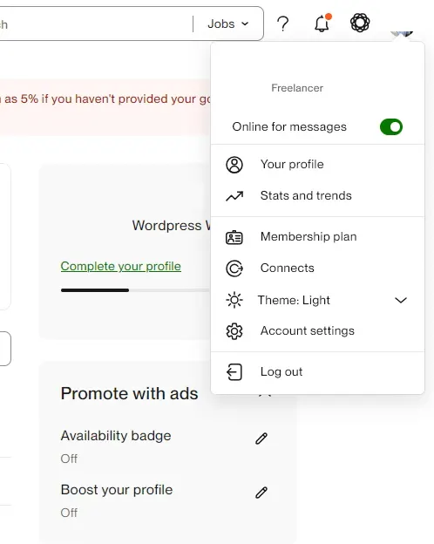Click the Off status under Boost your profile
Screen dimensions: 434x544
[69, 513]
